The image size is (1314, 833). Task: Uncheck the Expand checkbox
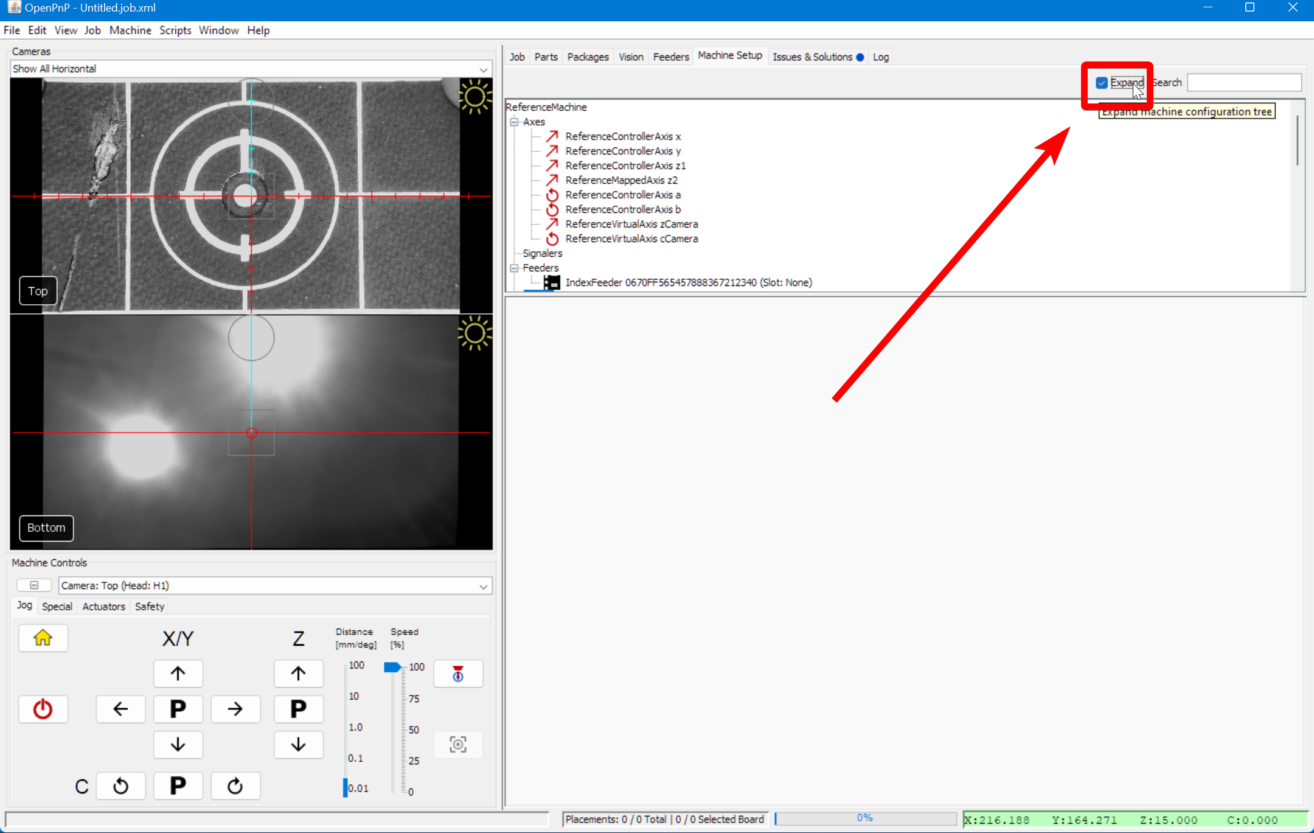(1102, 83)
